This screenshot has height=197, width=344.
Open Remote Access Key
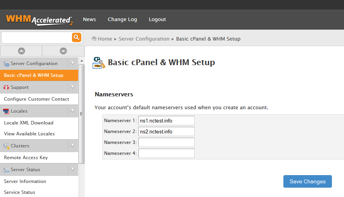click(26, 158)
